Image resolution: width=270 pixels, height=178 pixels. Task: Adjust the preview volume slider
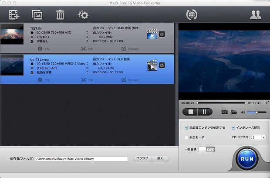point(257,112)
